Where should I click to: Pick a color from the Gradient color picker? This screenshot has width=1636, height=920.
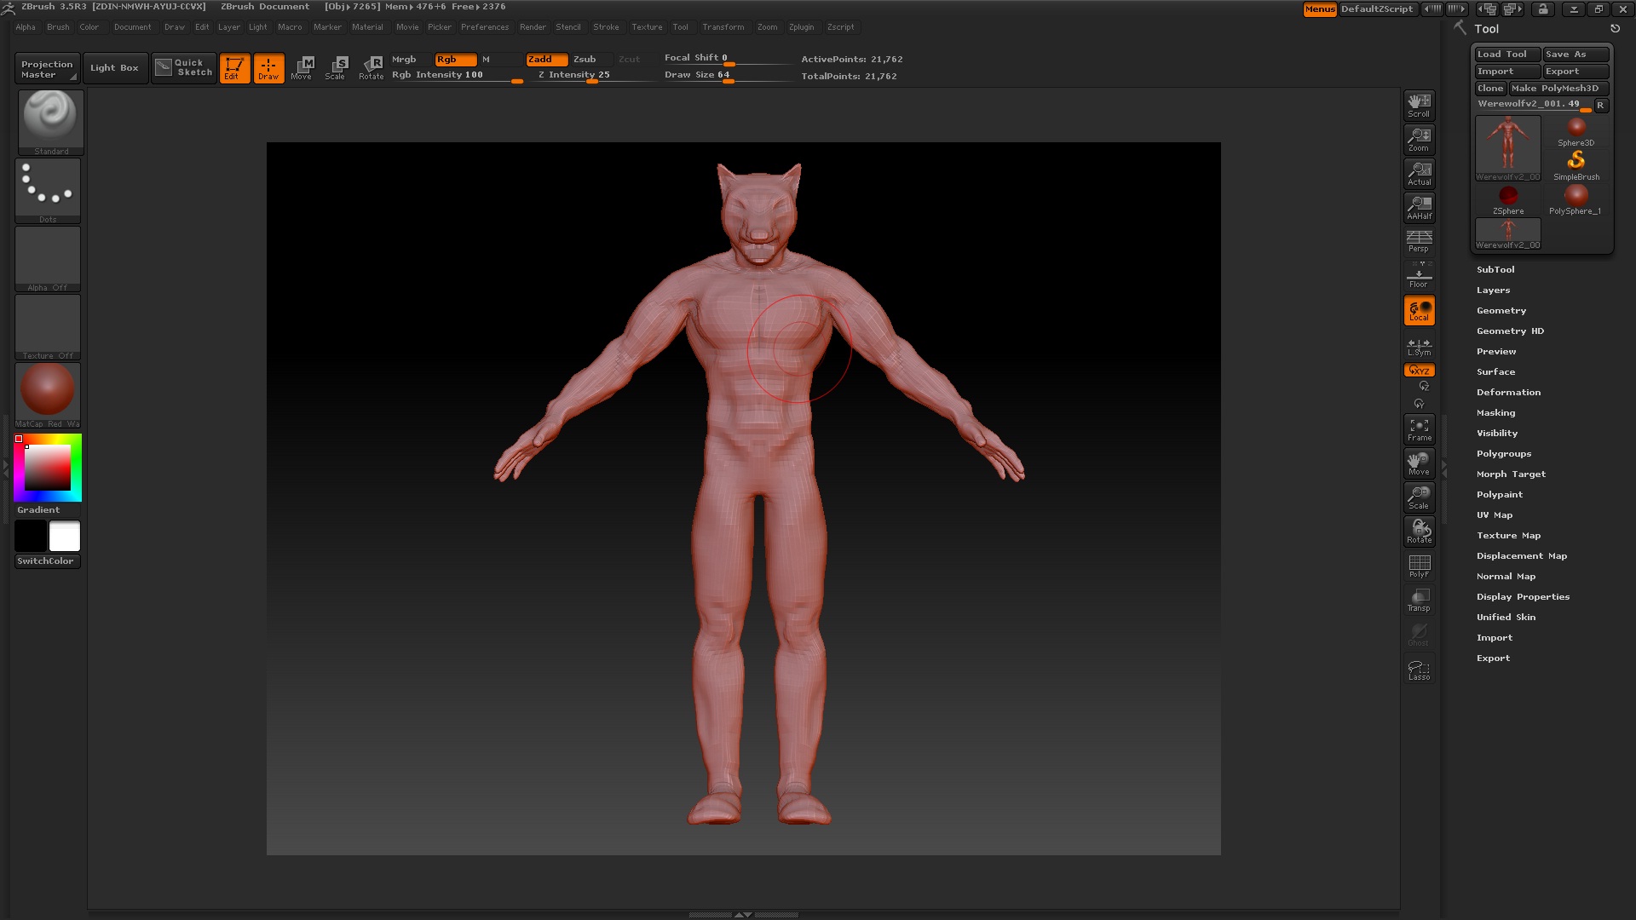(48, 468)
